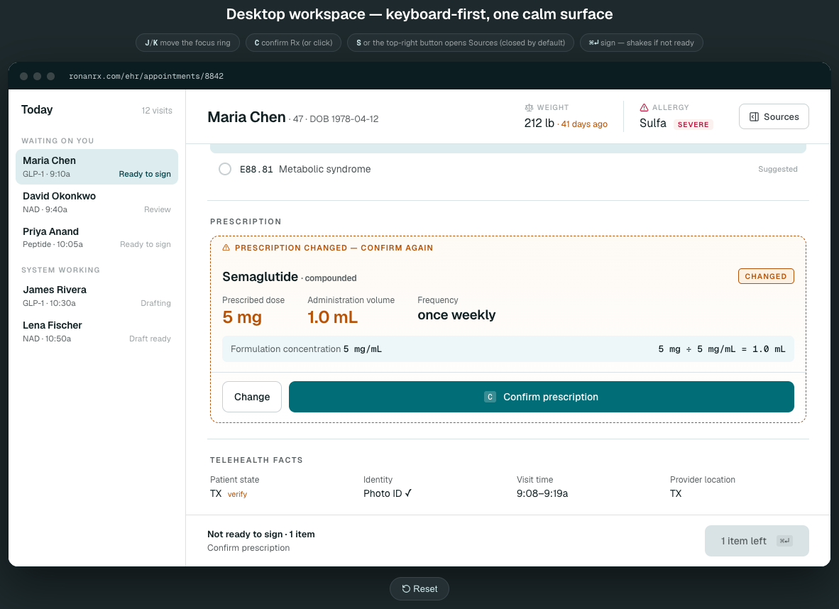Open the Sources panel
839x609 pixels.
pos(773,116)
